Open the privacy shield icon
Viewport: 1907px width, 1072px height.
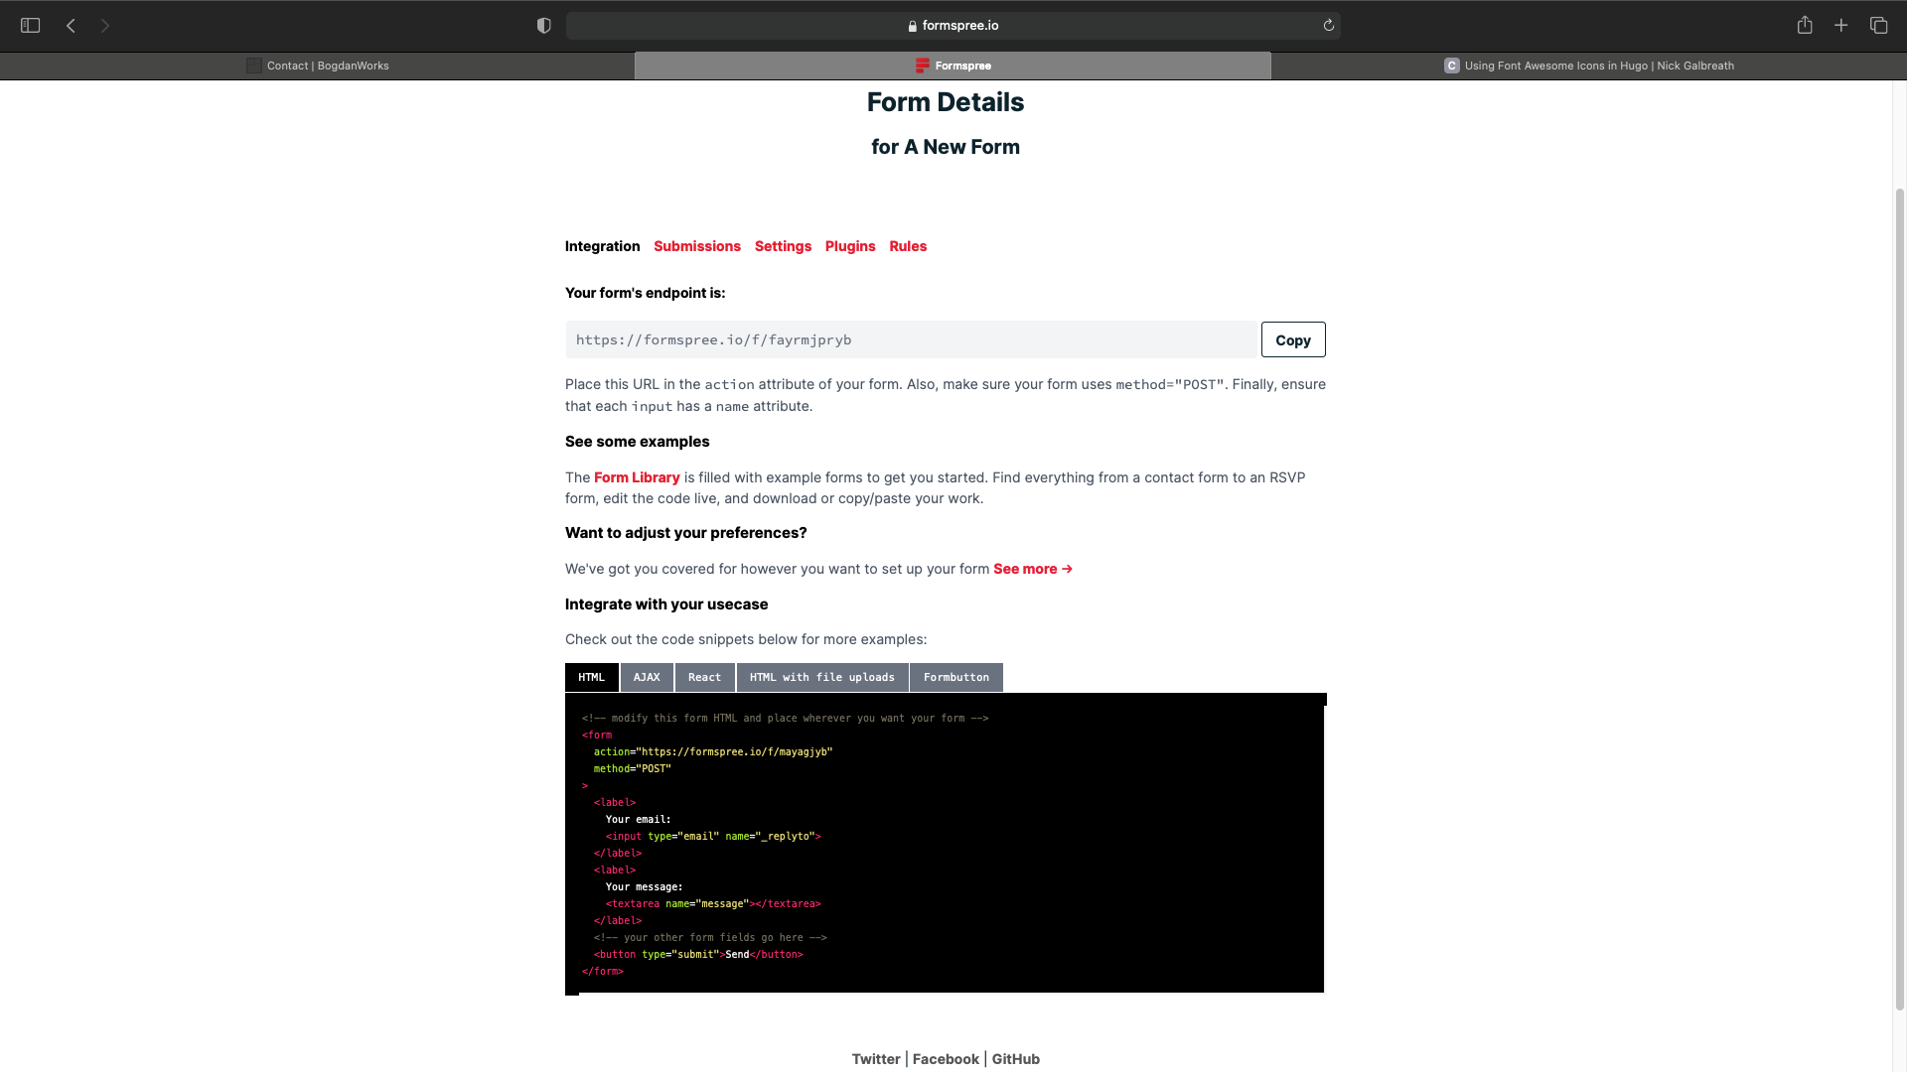click(x=543, y=26)
